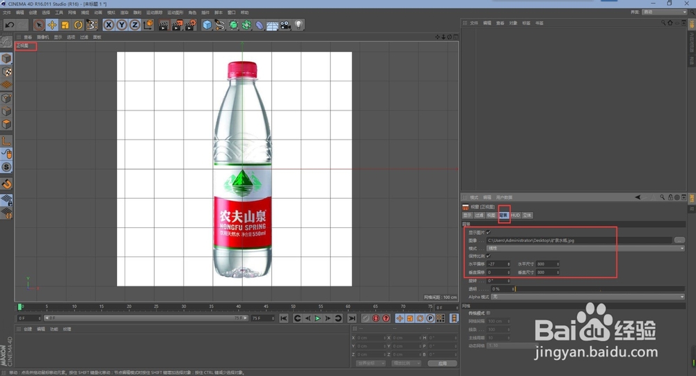This screenshot has height=376, width=696.
Task: Select Edges mode in left palette
Action: point(6,111)
